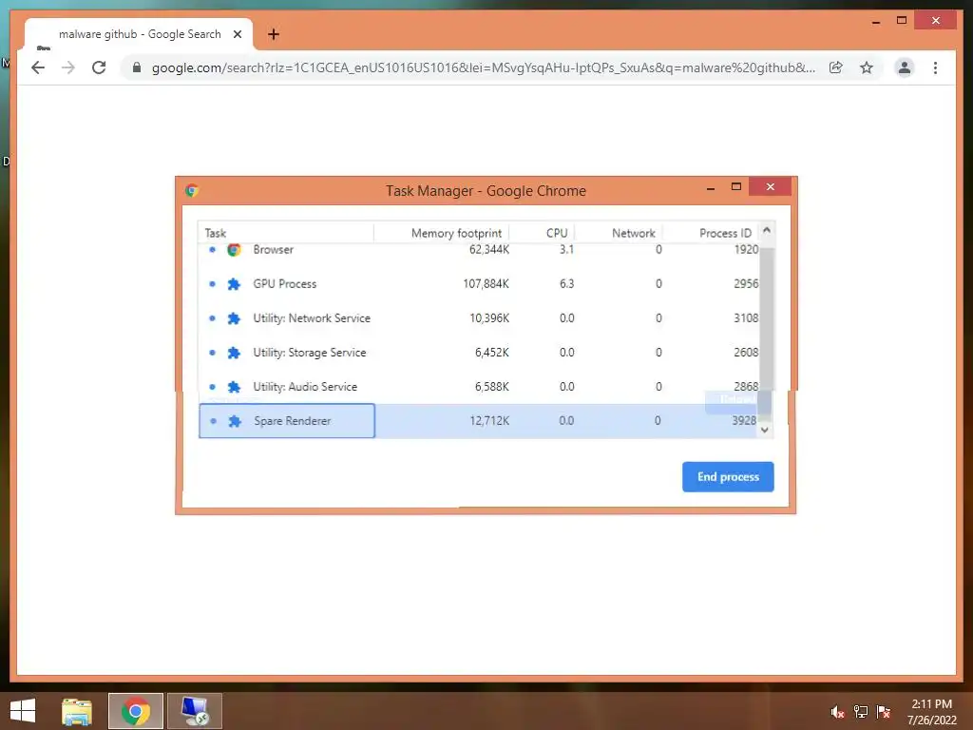Open Chrome's three-dot menu
The height and width of the screenshot is (730, 973).
pos(935,67)
